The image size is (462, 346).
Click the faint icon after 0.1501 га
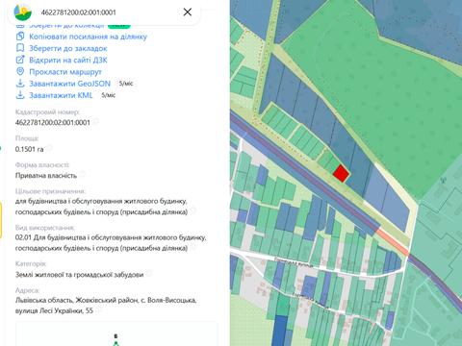pyautogui.click(x=49, y=148)
